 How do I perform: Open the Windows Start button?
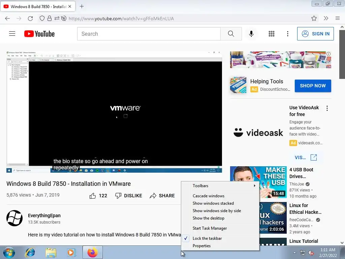pos(9,252)
